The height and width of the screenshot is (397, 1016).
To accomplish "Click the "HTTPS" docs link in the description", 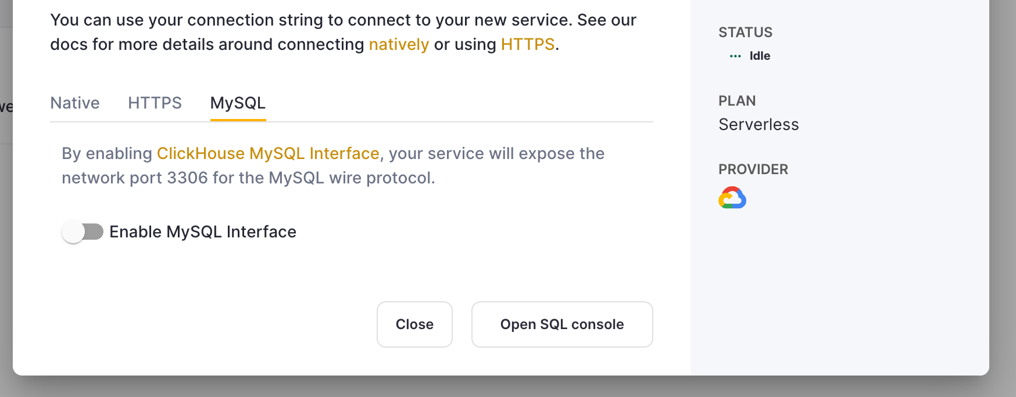I will pyautogui.click(x=527, y=44).
